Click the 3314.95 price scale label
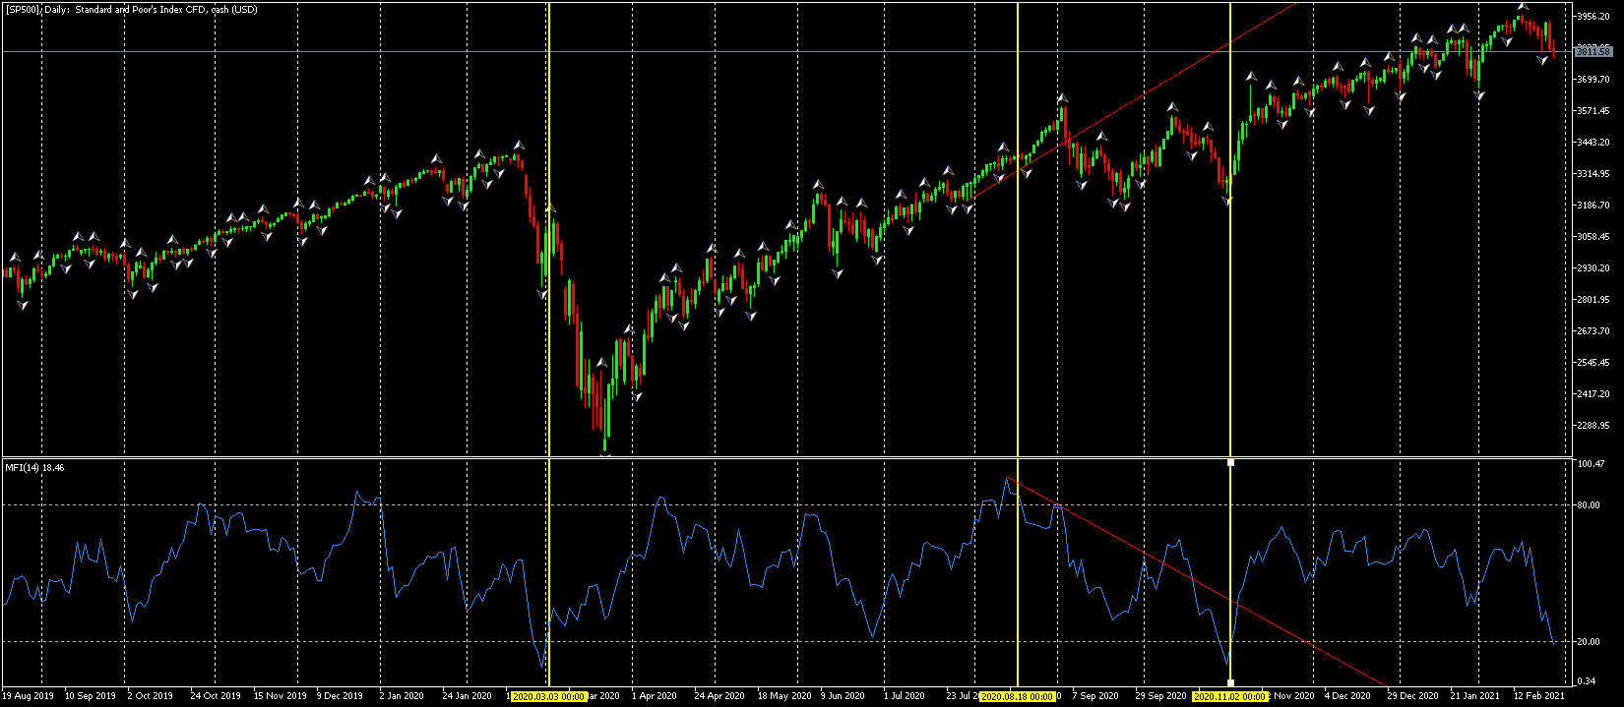1624x707 pixels. (1593, 174)
